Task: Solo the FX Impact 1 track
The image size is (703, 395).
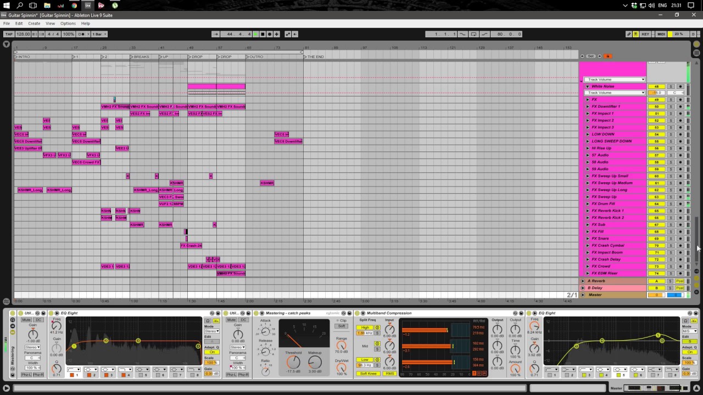Action: [x=671, y=114]
